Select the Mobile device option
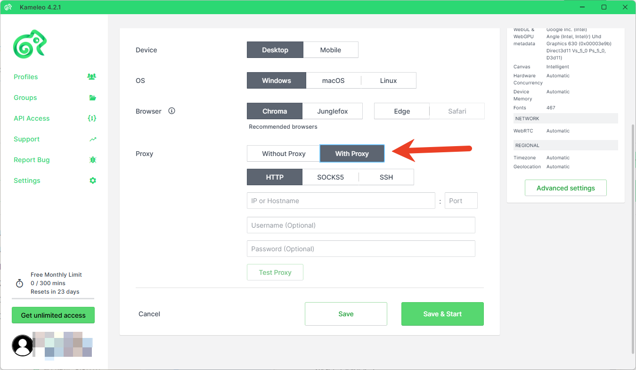 point(330,50)
